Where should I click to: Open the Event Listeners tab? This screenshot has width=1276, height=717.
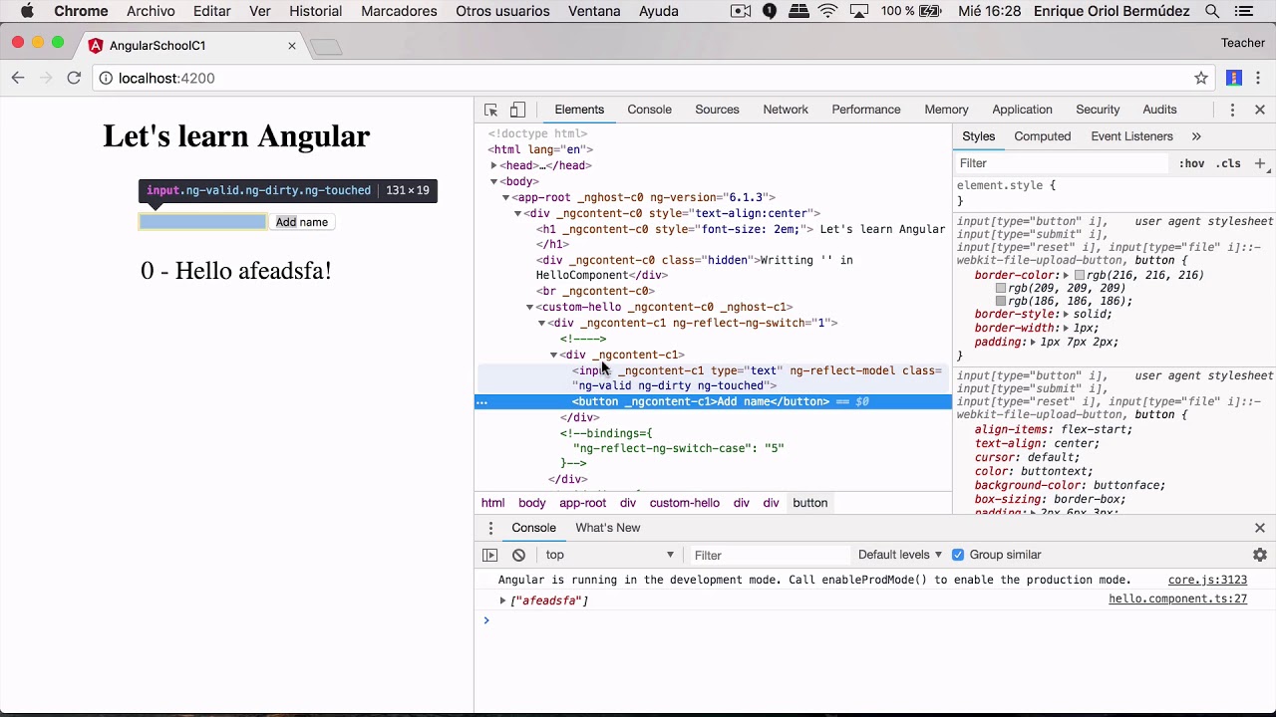pos(1131,136)
